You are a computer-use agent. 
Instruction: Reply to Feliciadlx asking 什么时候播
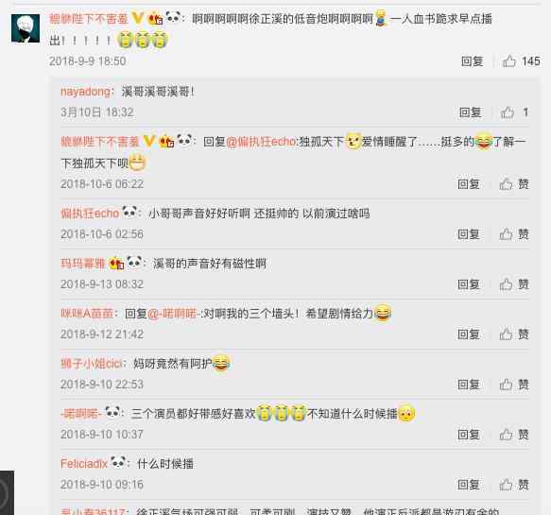click(469, 485)
